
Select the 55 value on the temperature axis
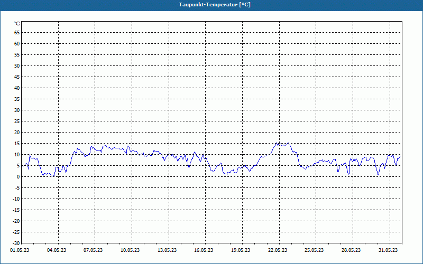click(x=17, y=55)
